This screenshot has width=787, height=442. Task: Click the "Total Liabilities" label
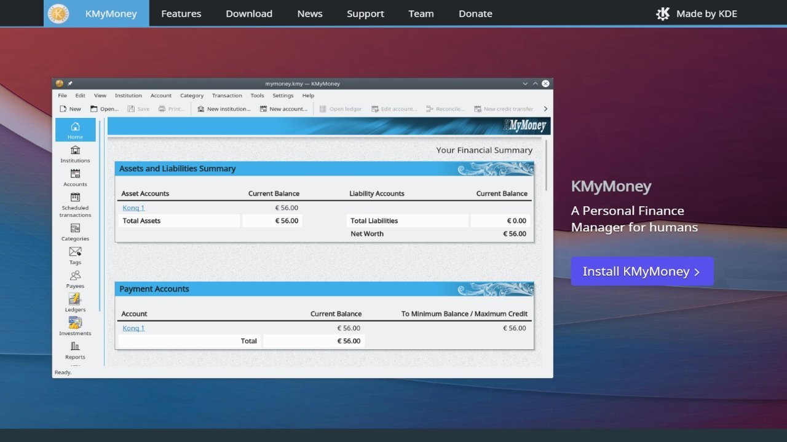click(374, 221)
